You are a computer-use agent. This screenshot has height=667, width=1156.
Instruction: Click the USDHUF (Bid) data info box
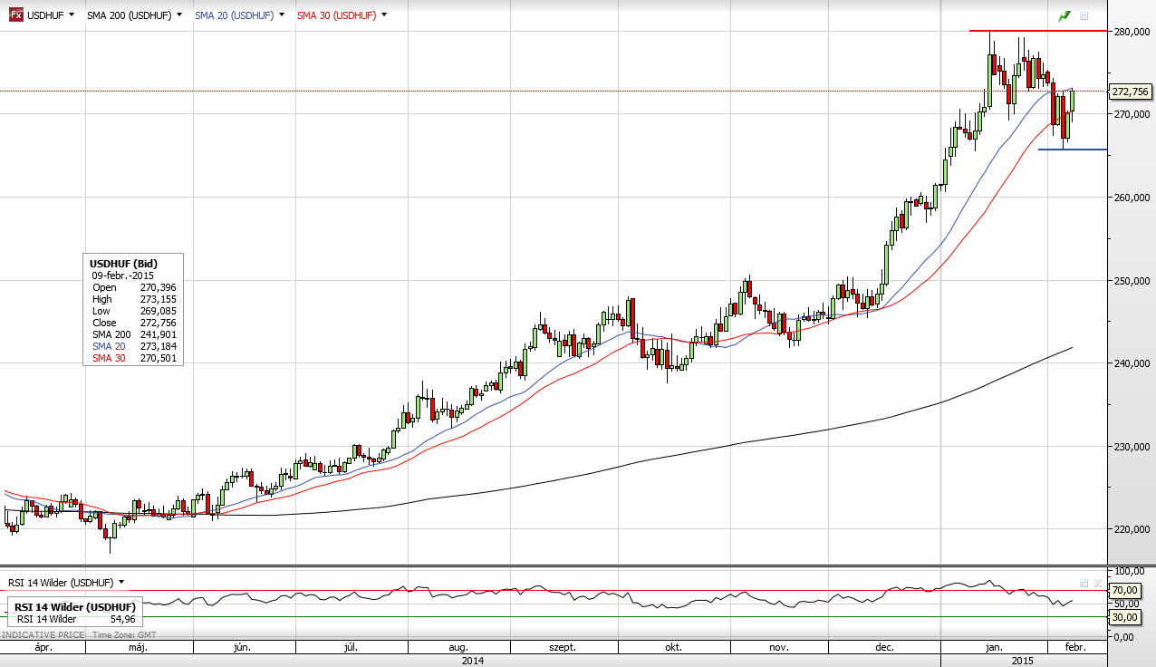133,310
